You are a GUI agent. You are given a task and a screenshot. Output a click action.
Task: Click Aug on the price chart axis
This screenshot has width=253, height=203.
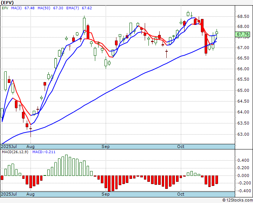pos(31,146)
